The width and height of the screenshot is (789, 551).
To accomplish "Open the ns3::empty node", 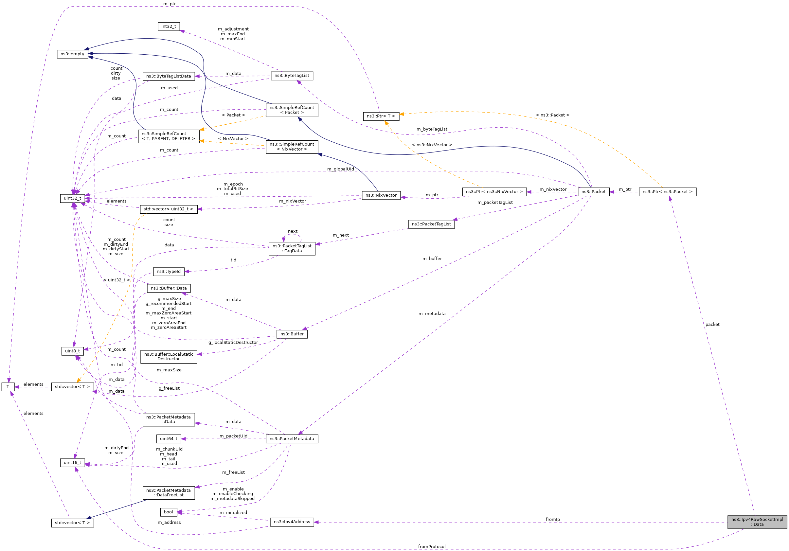I will click(x=73, y=54).
